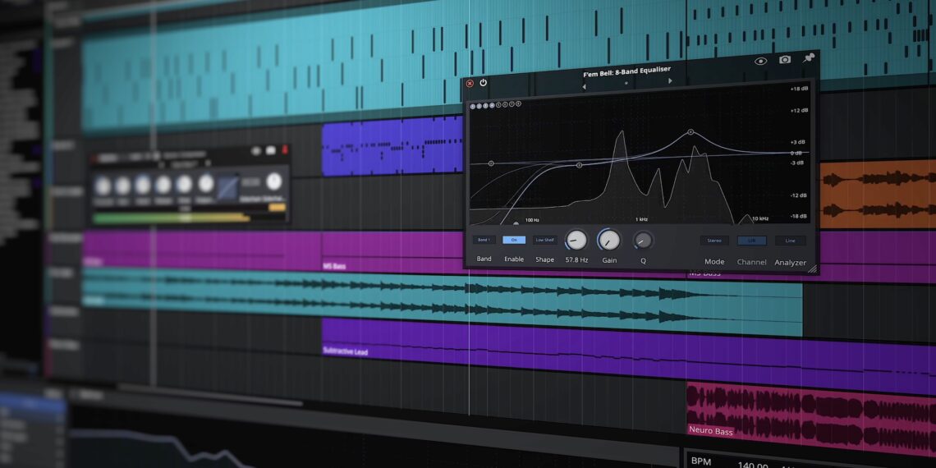Select band 6 circle in band row
Image resolution: width=936 pixels, height=468 pixels.
click(x=506, y=104)
